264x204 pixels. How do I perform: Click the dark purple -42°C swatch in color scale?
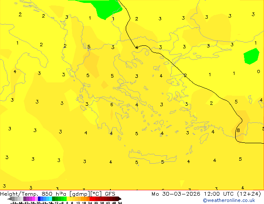25,199
